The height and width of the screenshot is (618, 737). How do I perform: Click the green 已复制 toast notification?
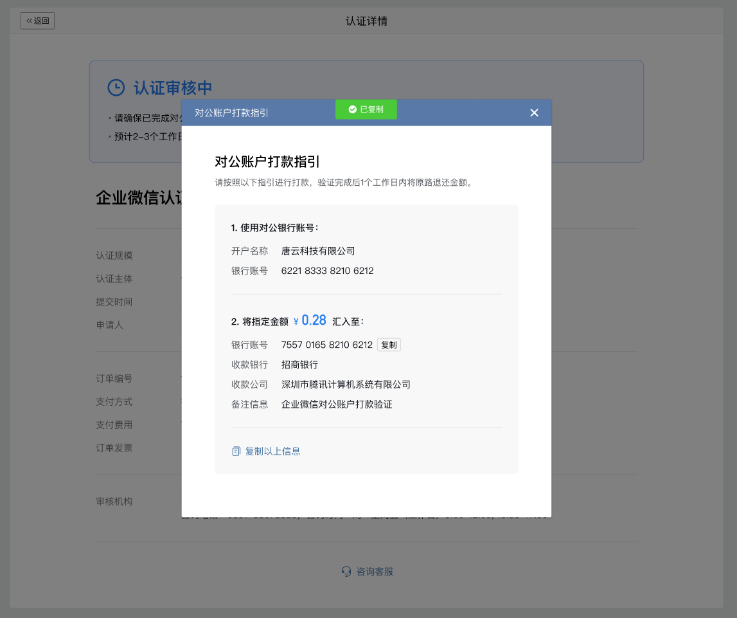(366, 109)
